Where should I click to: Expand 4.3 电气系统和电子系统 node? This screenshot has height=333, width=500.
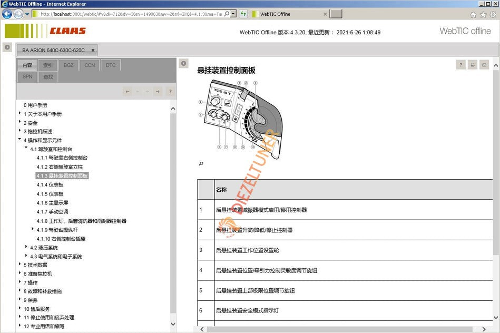pyautogui.click(x=26, y=255)
